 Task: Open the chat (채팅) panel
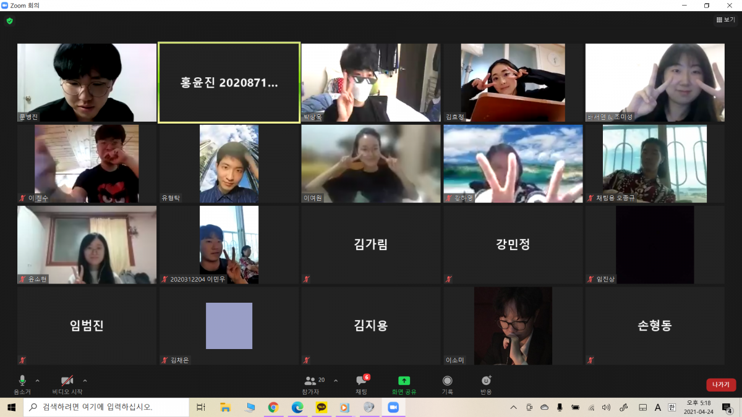click(362, 384)
